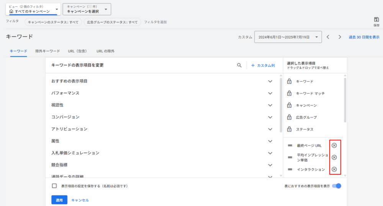Expand the コンバージョン section

pyautogui.click(x=270, y=117)
